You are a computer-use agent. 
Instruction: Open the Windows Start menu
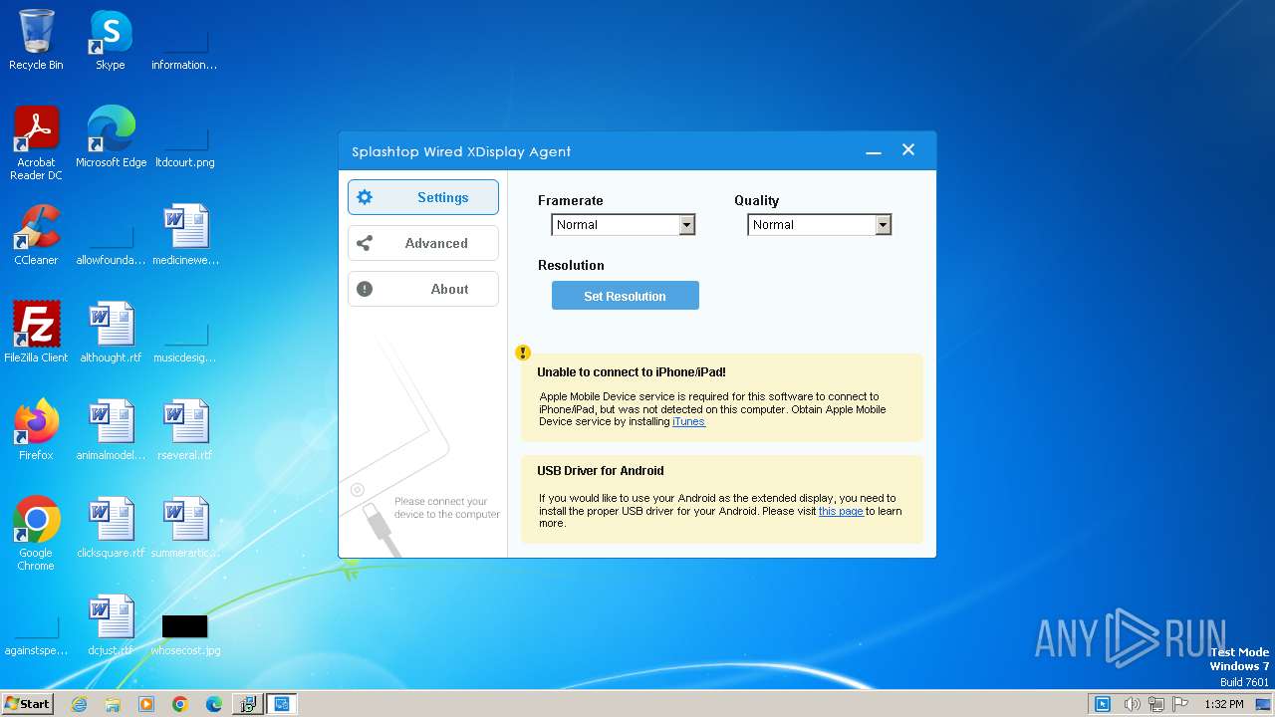tap(27, 704)
